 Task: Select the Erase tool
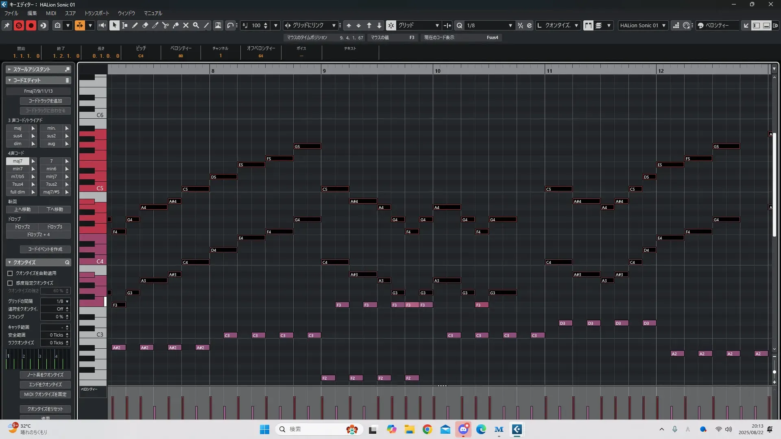(145, 25)
